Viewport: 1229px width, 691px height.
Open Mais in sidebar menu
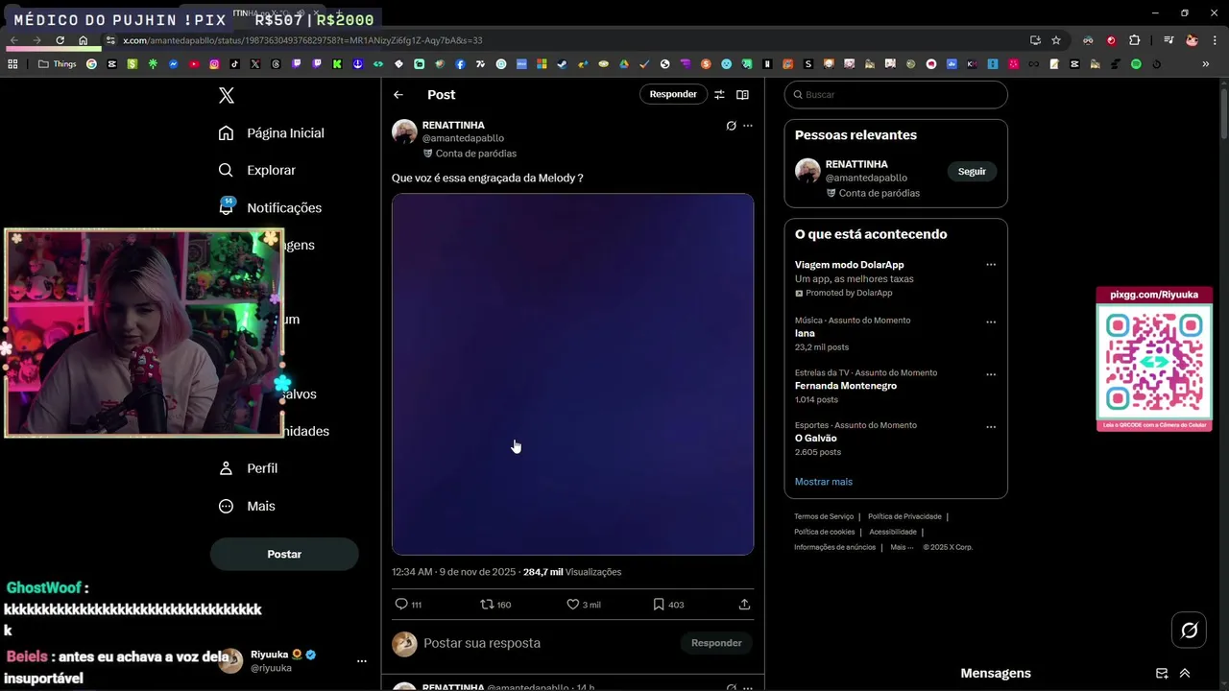tap(248, 506)
